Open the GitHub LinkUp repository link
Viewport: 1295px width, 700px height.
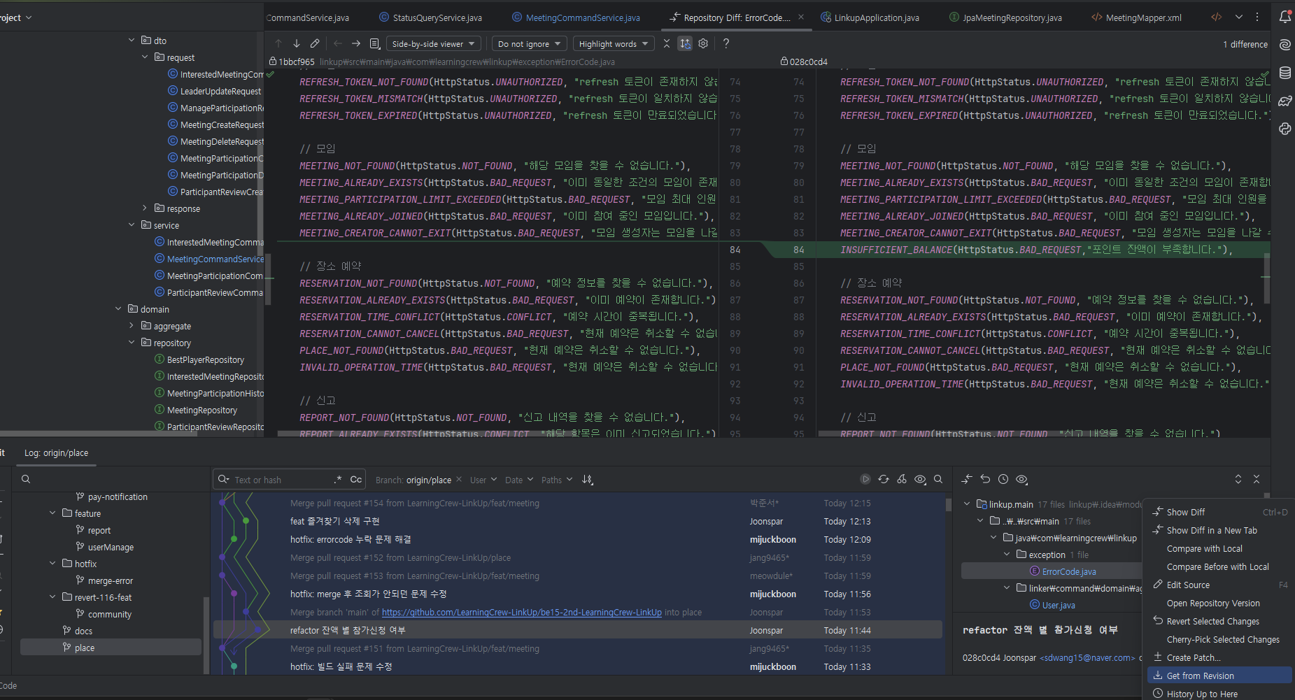point(522,612)
